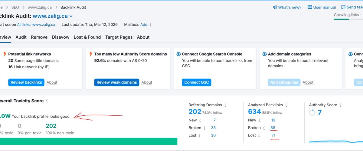This screenshot has width=363, height=151.
Task: Click info icon next to Analyzed Backlinks
Action: click(286, 105)
